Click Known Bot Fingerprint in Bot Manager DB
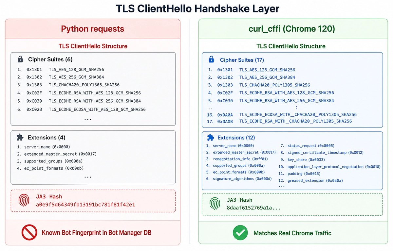The image size is (393, 251). [97, 233]
